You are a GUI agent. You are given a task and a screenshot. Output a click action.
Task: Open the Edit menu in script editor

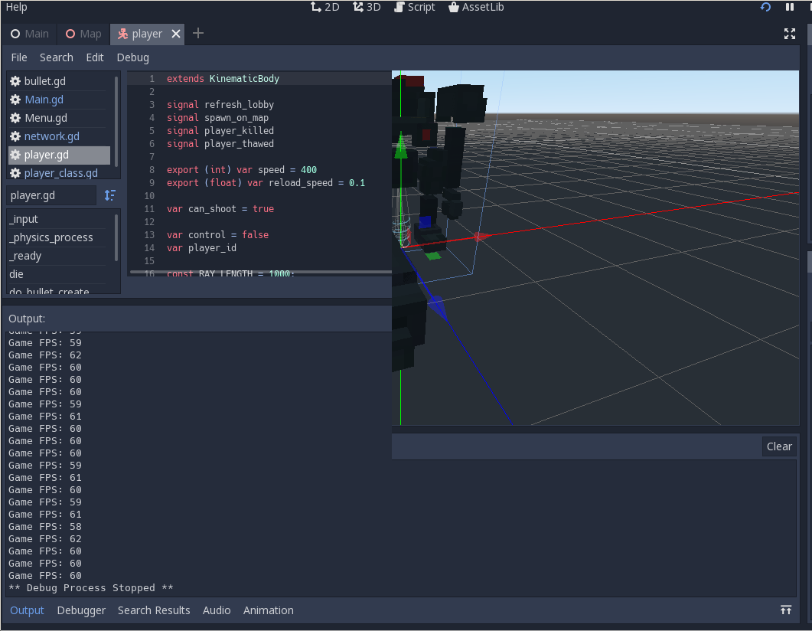click(x=95, y=57)
